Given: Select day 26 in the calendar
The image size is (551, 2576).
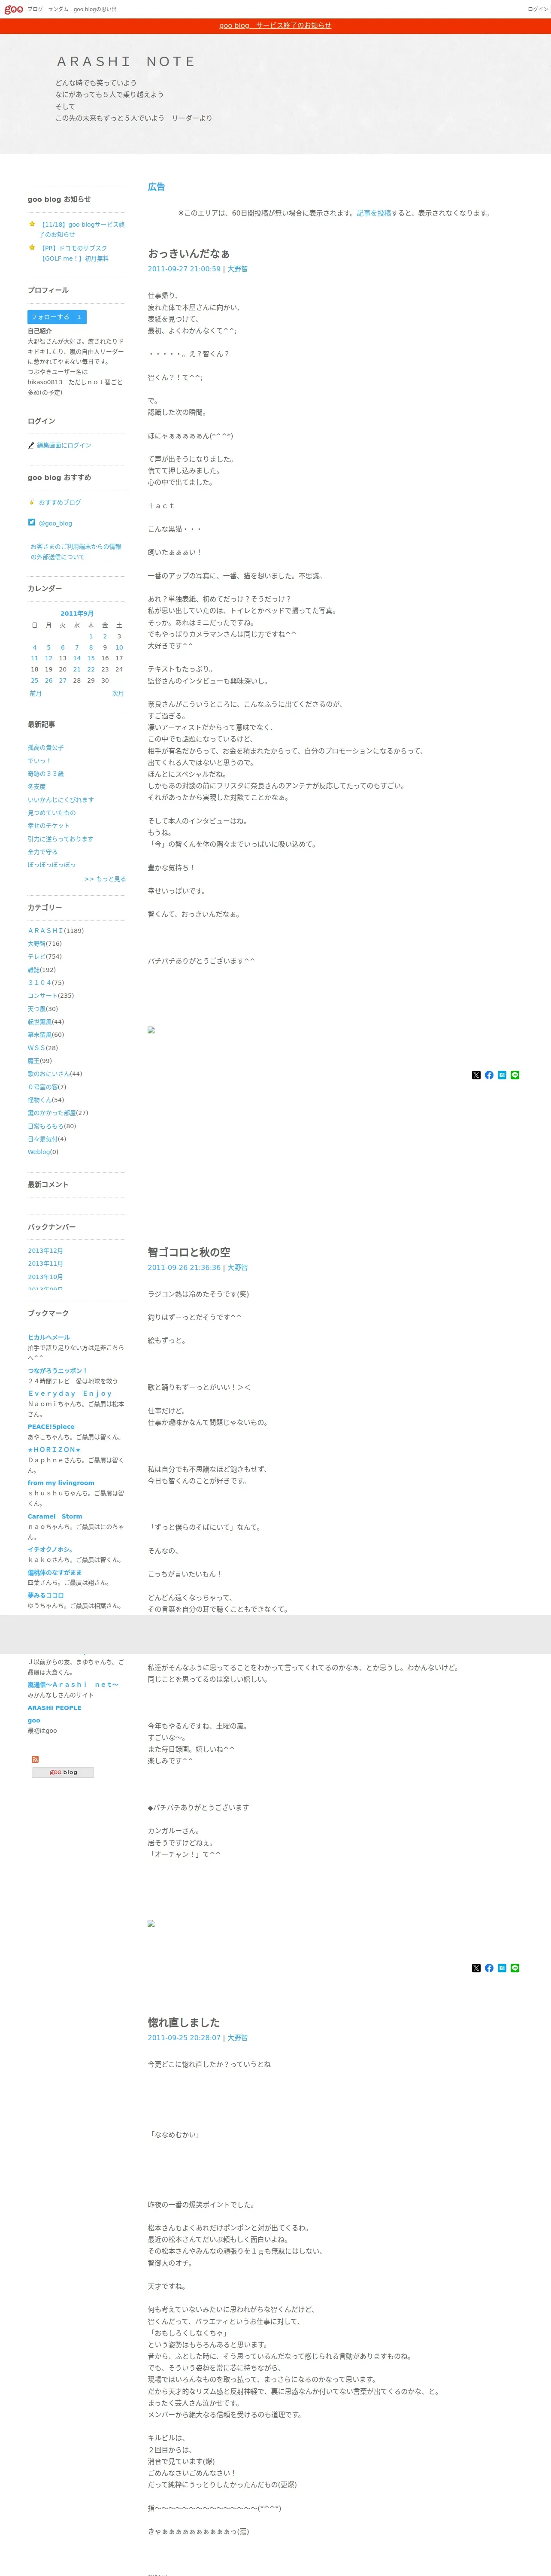Looking at the screenshot, I should coord(49,680).
